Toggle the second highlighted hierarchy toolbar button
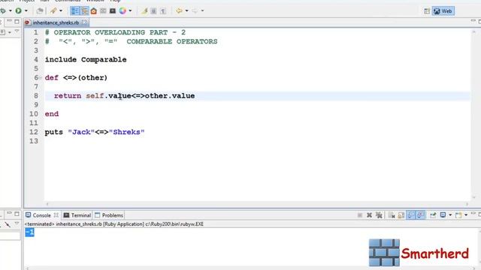This screenshot has height=270, width=481. point(84,11)
